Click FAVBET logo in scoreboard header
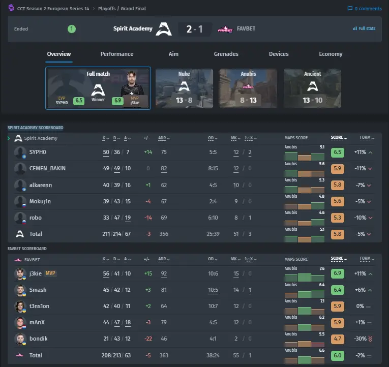Screen dimensions: 389x367 coord(18,260)
